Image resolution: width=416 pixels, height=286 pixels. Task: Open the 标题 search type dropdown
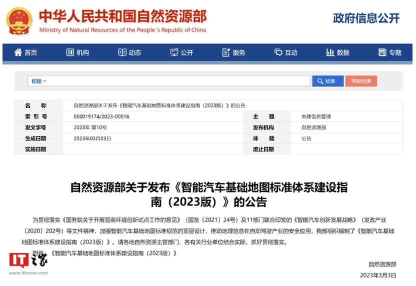[39, 81]
